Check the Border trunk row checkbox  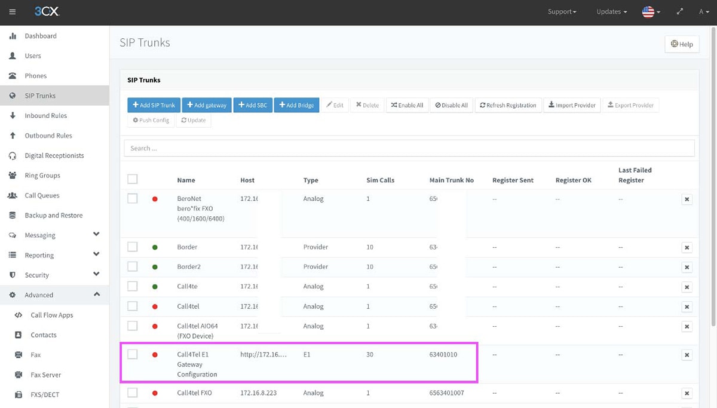133,247
